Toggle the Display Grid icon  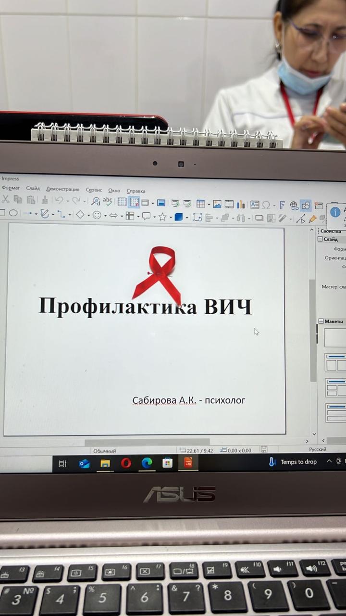point(122,202)
